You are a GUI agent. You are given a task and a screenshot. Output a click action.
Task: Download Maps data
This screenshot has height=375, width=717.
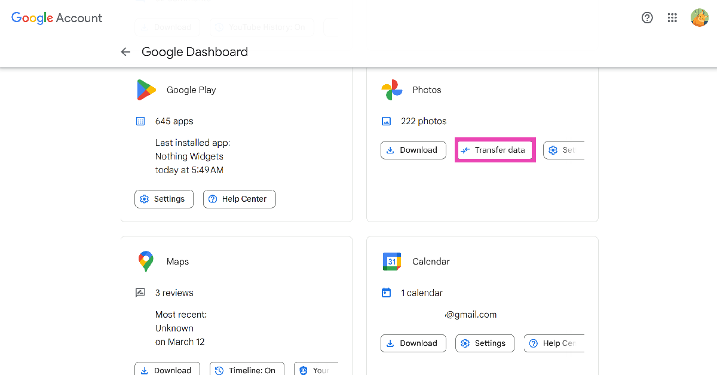(x=167, y=370)
